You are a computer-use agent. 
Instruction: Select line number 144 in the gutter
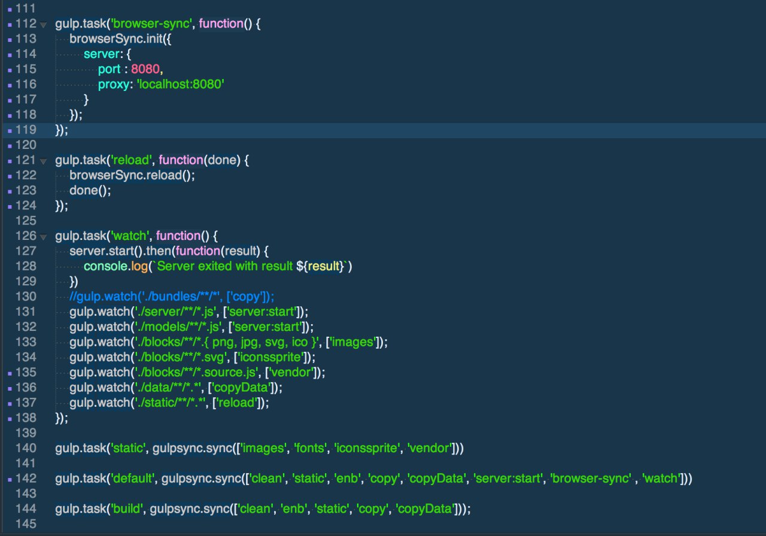click(x=26, y=508)
